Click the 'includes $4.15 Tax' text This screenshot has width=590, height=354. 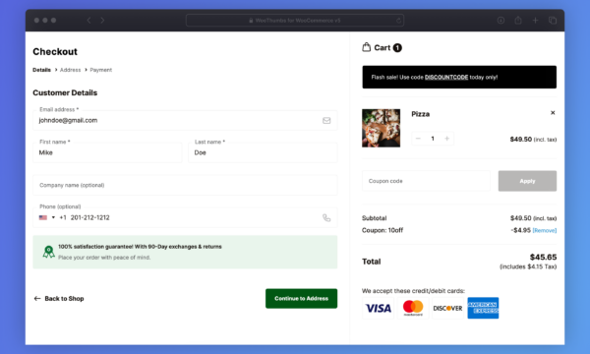(x=528, y=266)
